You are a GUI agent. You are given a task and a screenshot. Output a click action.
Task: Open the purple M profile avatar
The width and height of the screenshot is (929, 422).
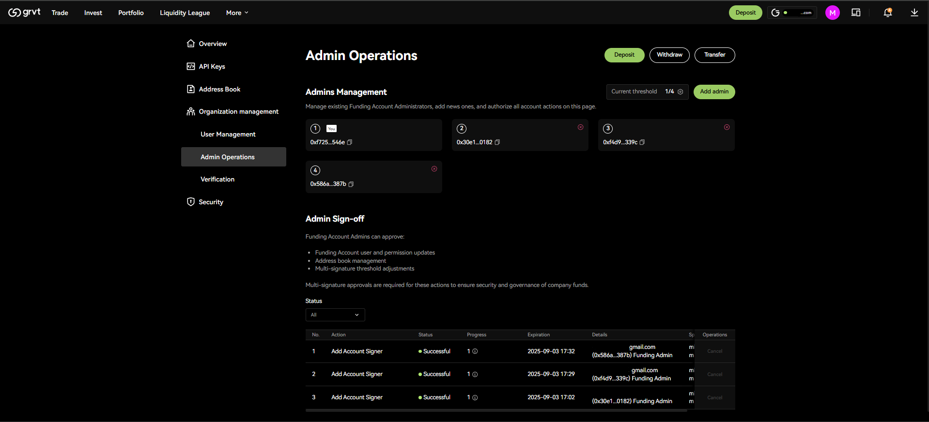coord(832,13)
